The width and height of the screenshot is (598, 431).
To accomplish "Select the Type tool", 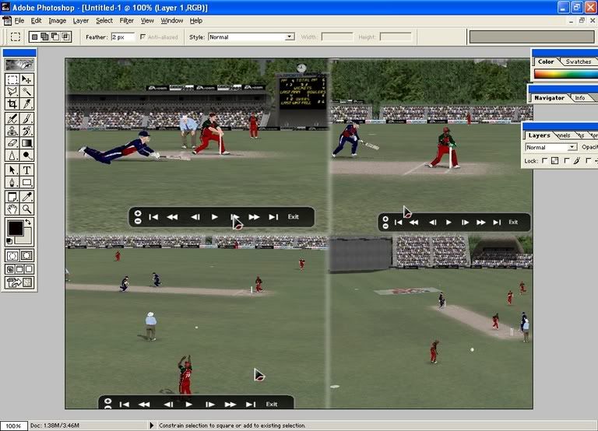I will [26, 170].
